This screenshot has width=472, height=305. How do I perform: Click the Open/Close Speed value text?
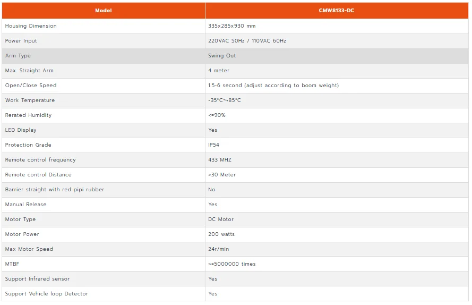click(273, 86)
